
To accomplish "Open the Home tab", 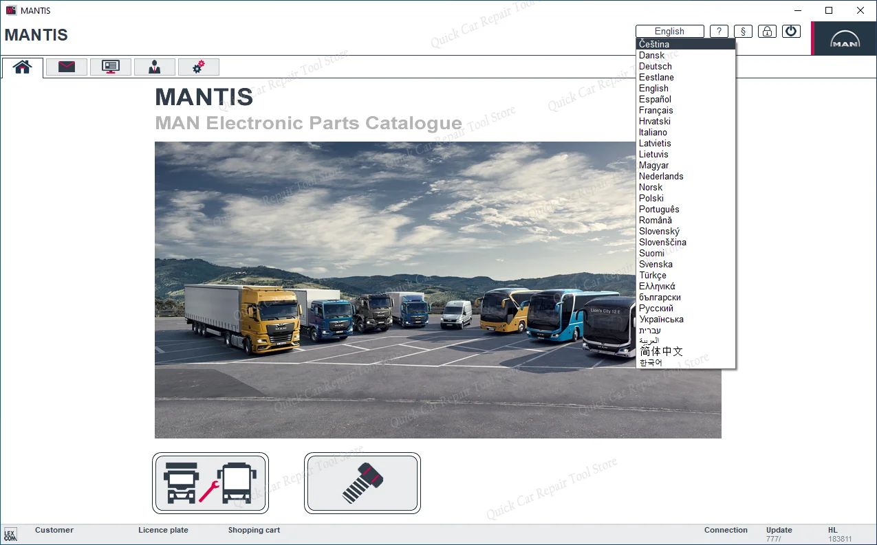I will (23, 67).
